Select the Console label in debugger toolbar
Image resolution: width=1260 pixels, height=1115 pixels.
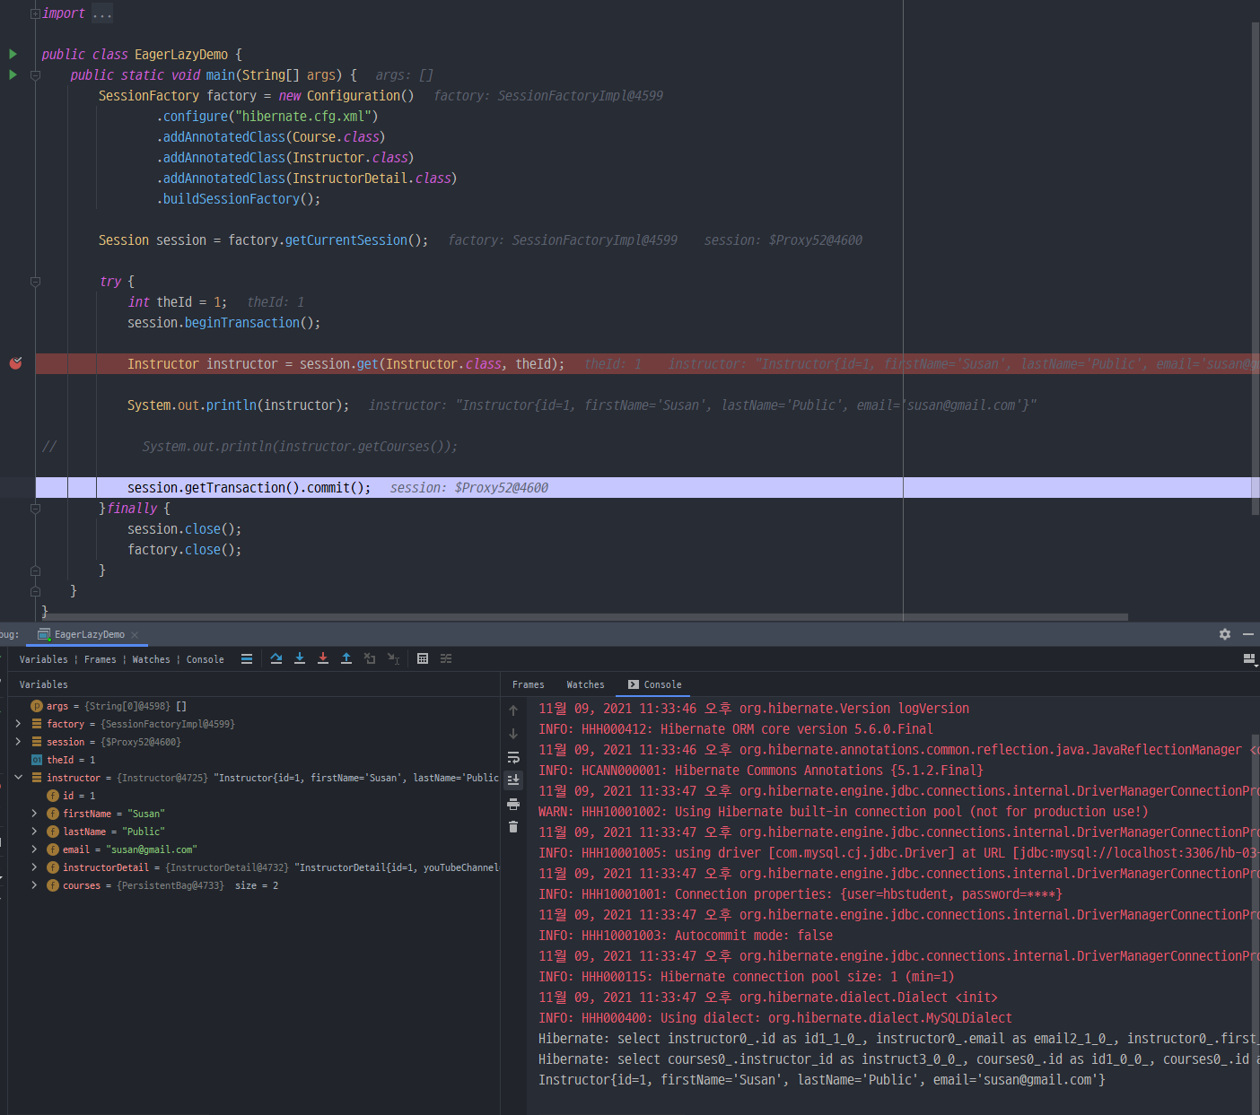click(x=205, y=659)
